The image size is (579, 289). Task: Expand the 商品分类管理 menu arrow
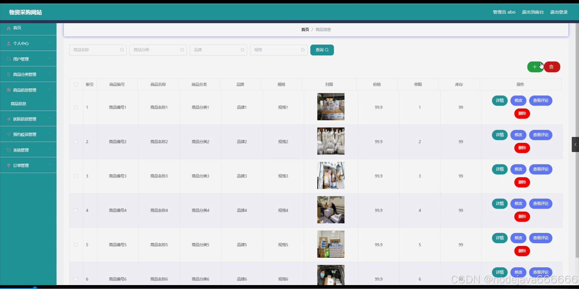tap(49, 74)
